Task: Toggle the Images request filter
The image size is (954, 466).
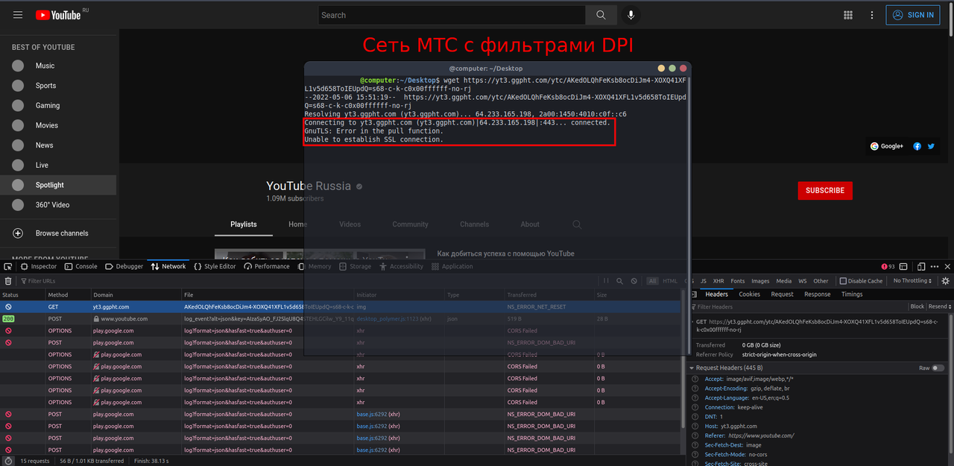Action: click(x=760, y=281)
